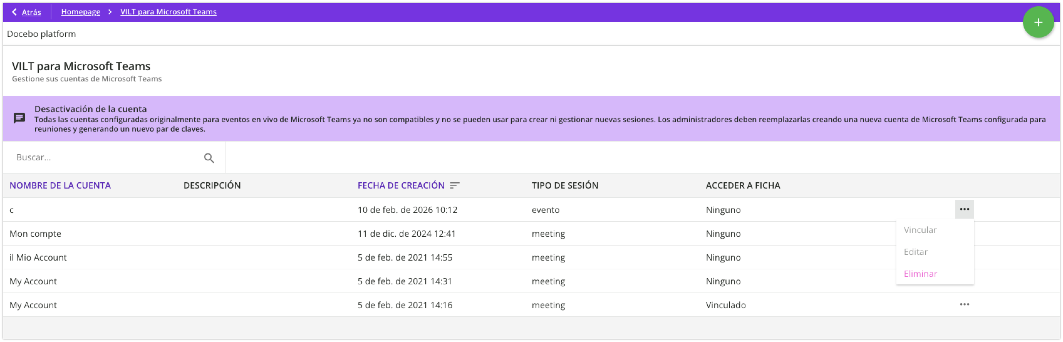Click inside the Buscar search field
This screenshot has width=1063, height=342.
[83, 158]
